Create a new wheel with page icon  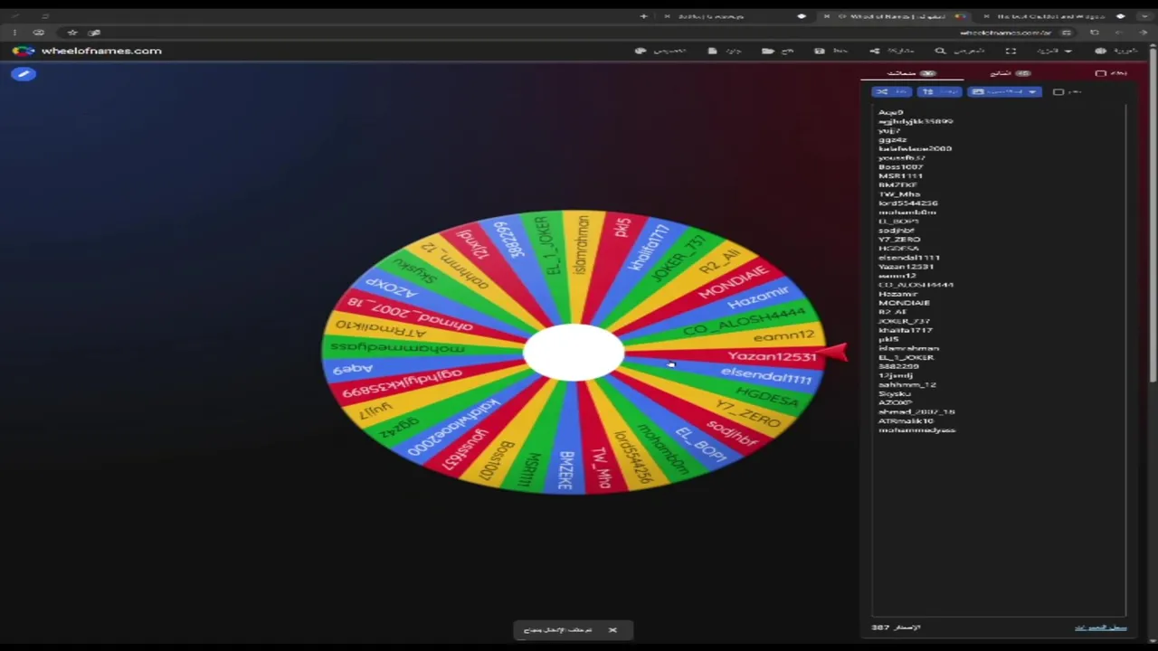(x=712, y=51)
